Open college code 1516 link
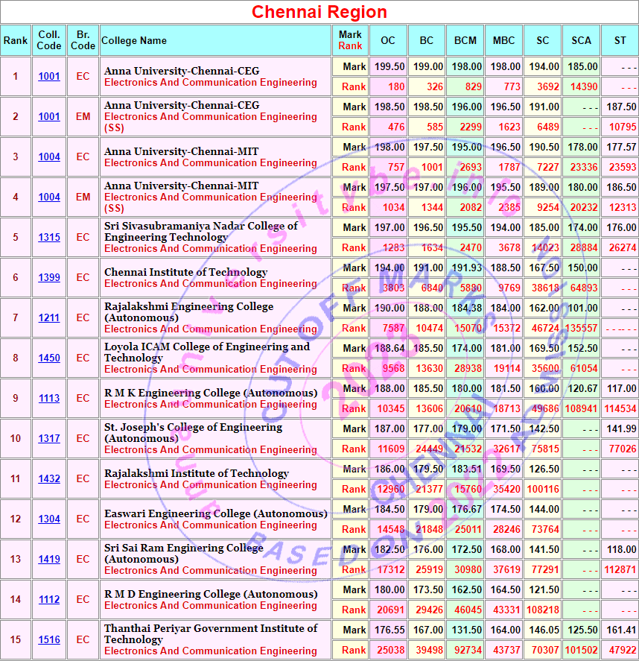Screen dimensions: 639x661 pyautogui.click(x=49, y=640)
